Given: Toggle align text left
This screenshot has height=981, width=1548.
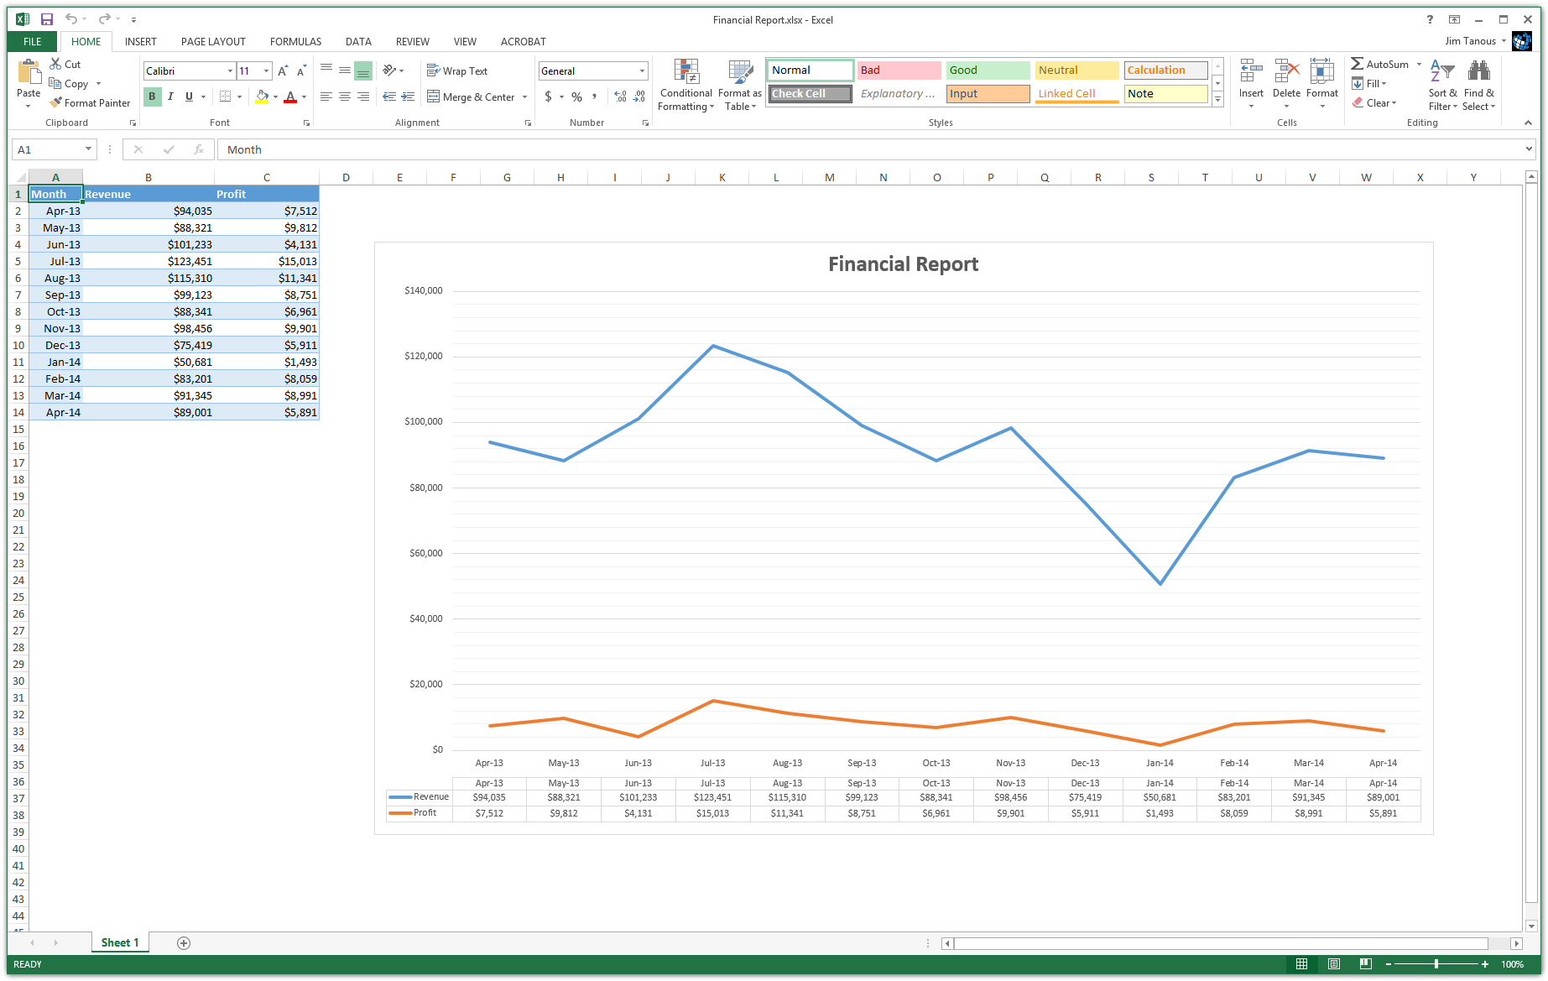Looking at the screenshot, I should pyautogui.click(x=326, y=97).
